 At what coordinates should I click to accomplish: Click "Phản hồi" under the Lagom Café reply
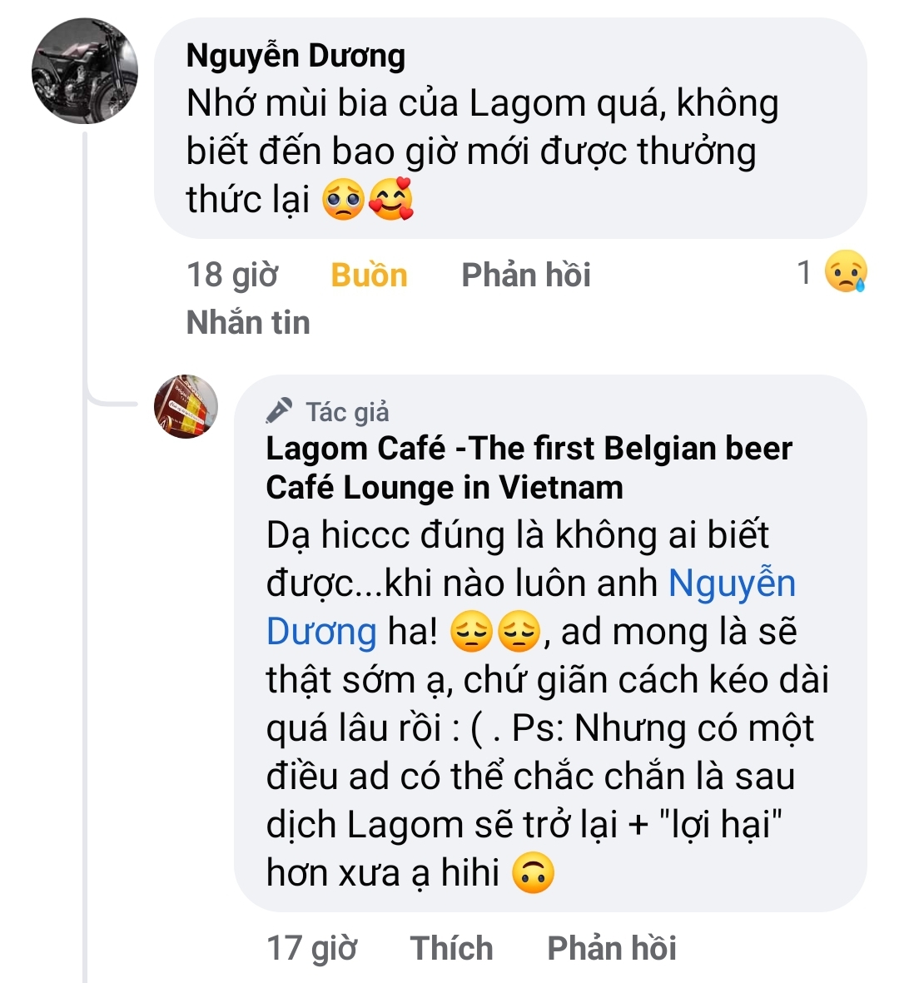[x=612, y=948]
